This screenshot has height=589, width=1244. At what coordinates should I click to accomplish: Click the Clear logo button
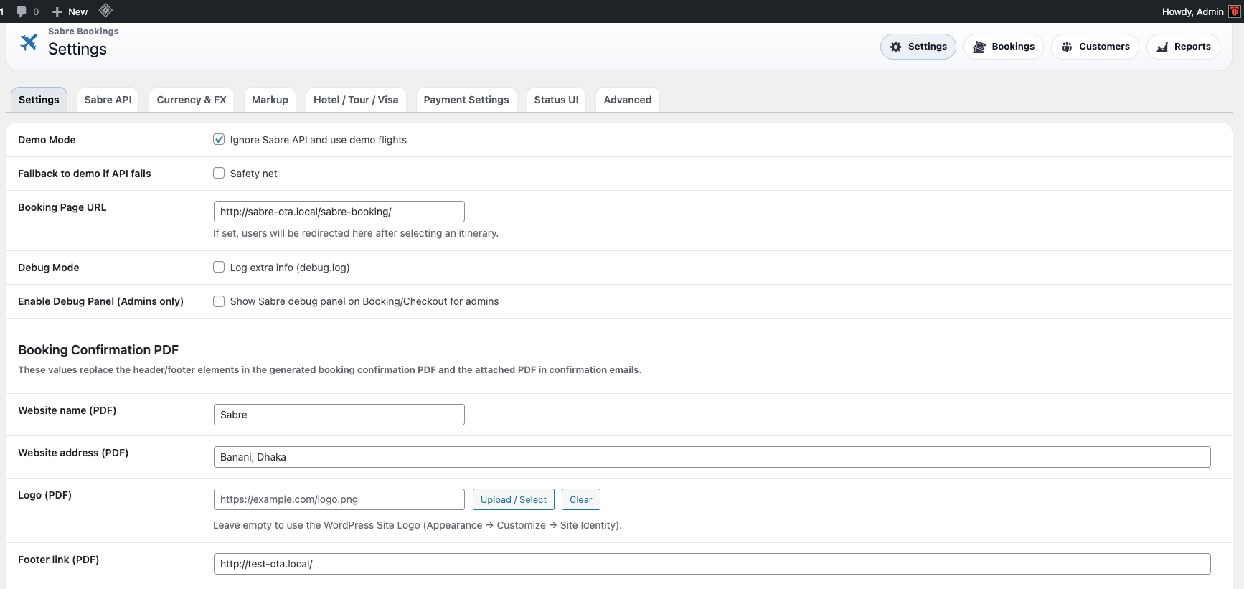point(581,499)
